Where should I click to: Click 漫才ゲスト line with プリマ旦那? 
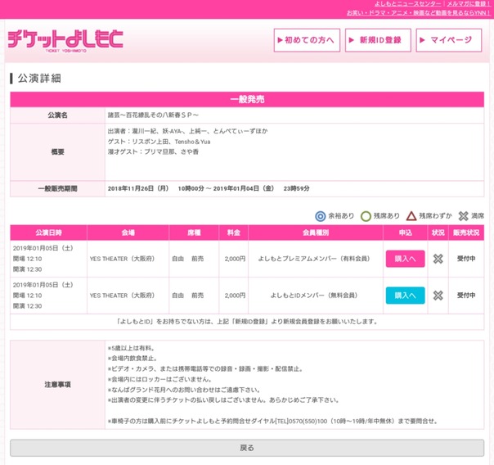153,152
